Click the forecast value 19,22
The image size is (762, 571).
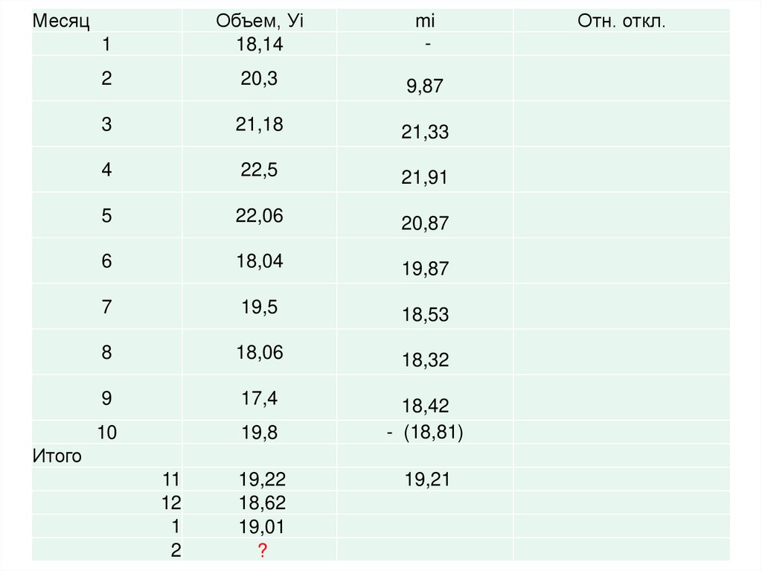[x=262, y=480]
